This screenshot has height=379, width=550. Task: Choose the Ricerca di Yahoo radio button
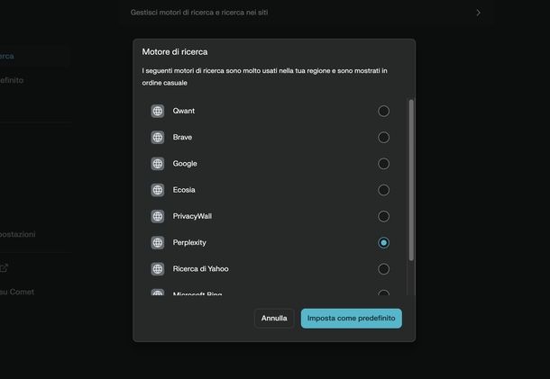click(384, 269)
